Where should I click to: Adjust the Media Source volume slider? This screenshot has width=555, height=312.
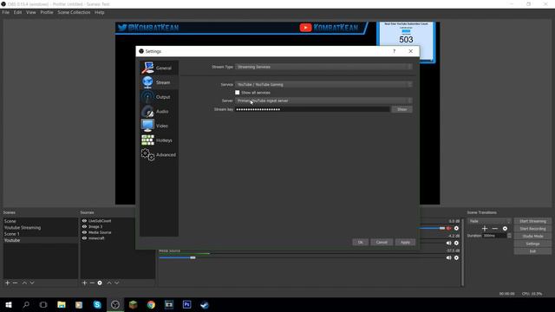point(193,257)
